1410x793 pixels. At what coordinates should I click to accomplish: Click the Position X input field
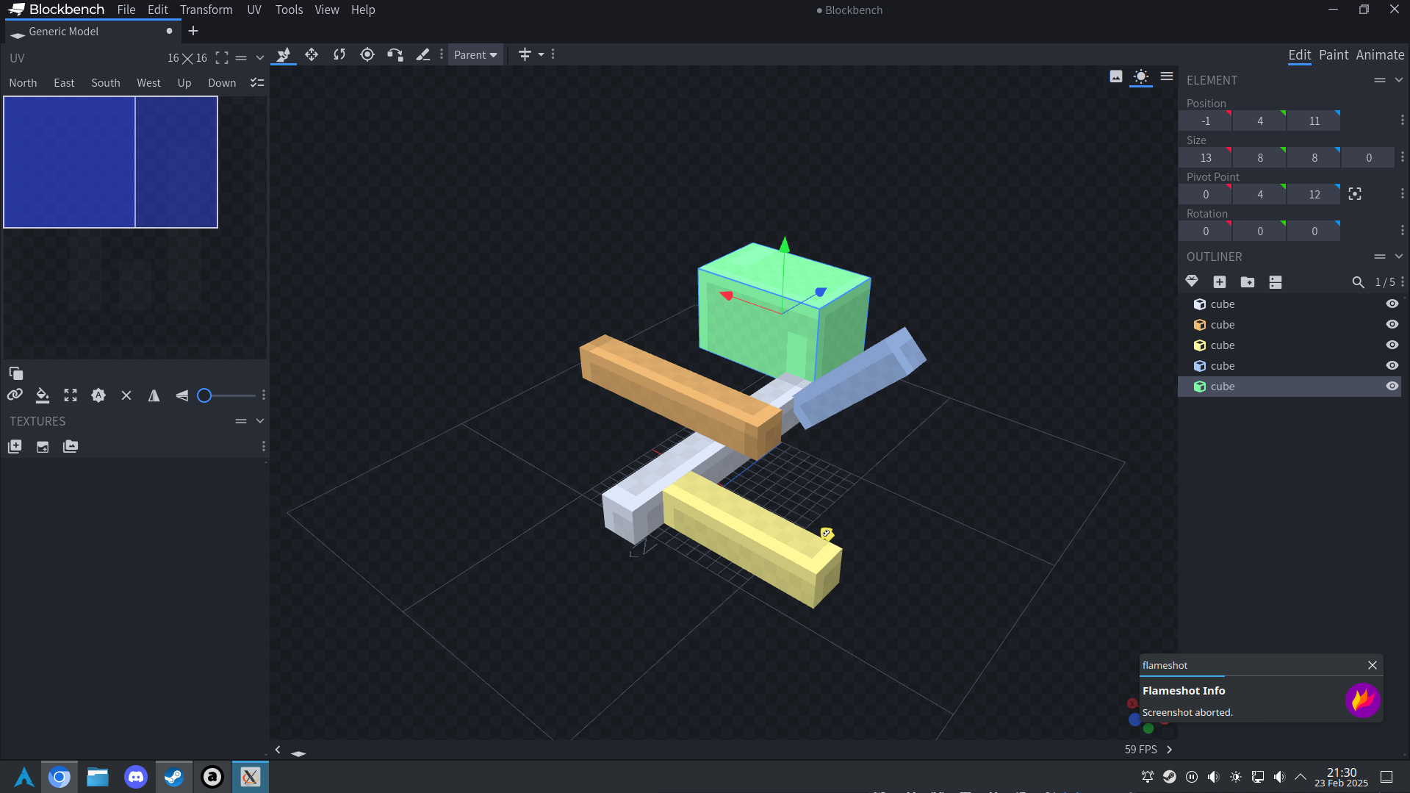(1206, 121)
